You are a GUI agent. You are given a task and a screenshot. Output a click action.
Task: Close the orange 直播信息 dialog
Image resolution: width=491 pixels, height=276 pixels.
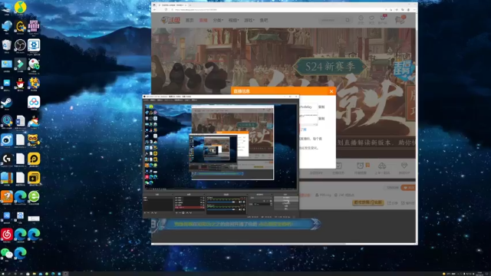click(331, 91)
